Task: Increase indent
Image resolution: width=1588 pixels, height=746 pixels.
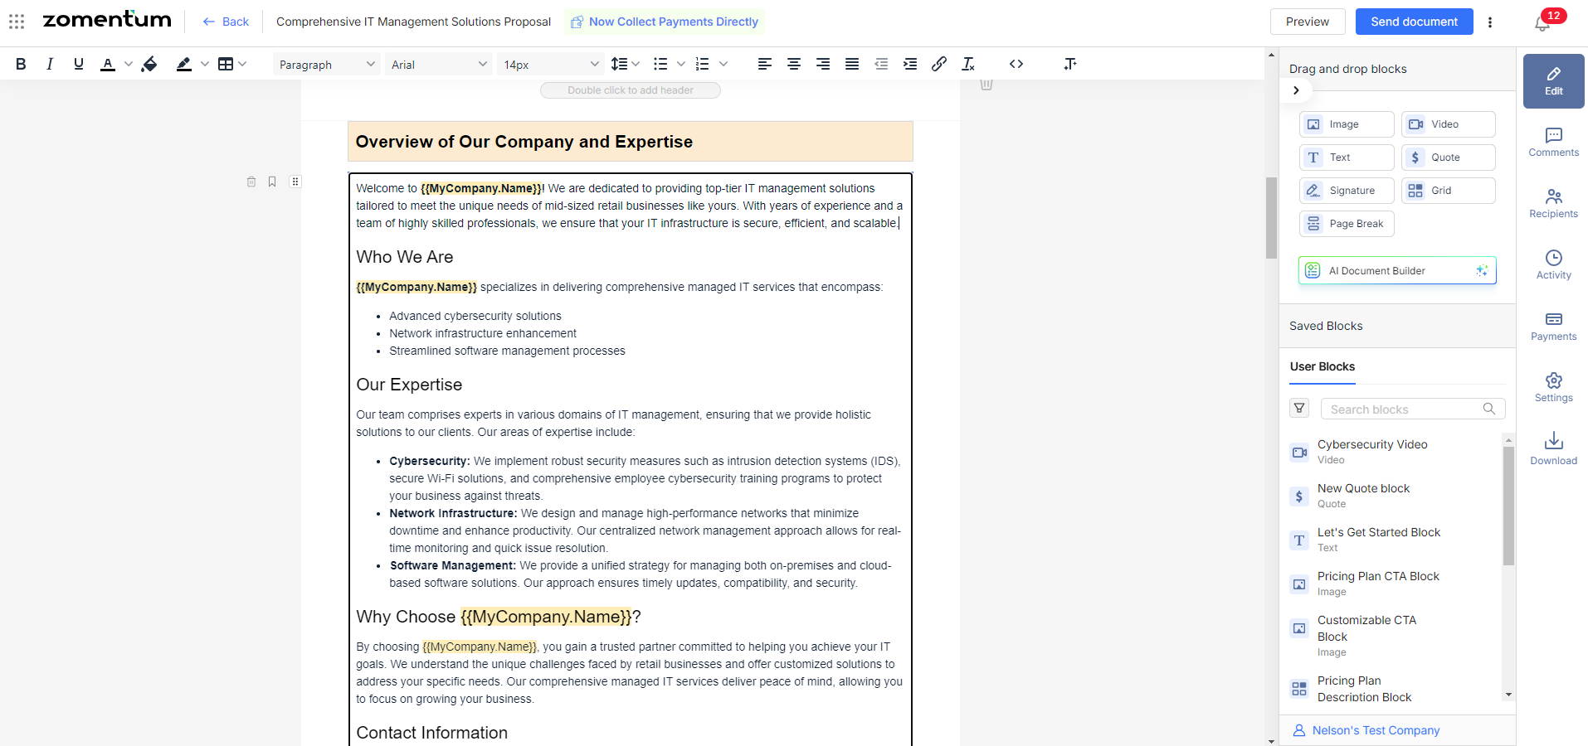Action: tap(910, 64)
